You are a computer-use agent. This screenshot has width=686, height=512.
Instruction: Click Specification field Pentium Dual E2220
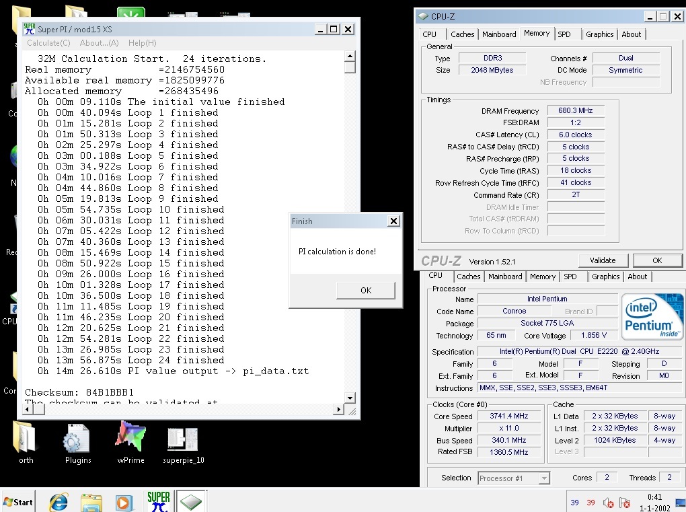click(x=579, y=351)
